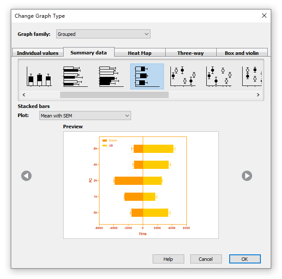Viewport: 282px width, 279px height.
Task: Click the Up legend entry in preview
Action: pos(108,146)
